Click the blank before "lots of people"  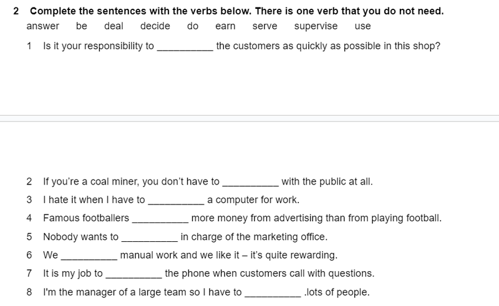coord(272,292)
